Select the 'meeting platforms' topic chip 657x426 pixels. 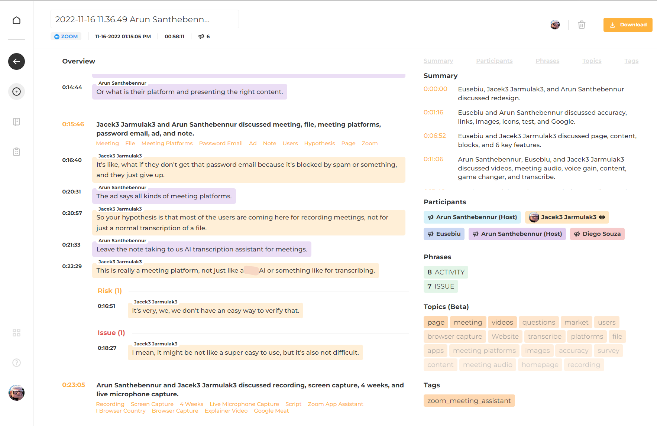coord(484,351)
